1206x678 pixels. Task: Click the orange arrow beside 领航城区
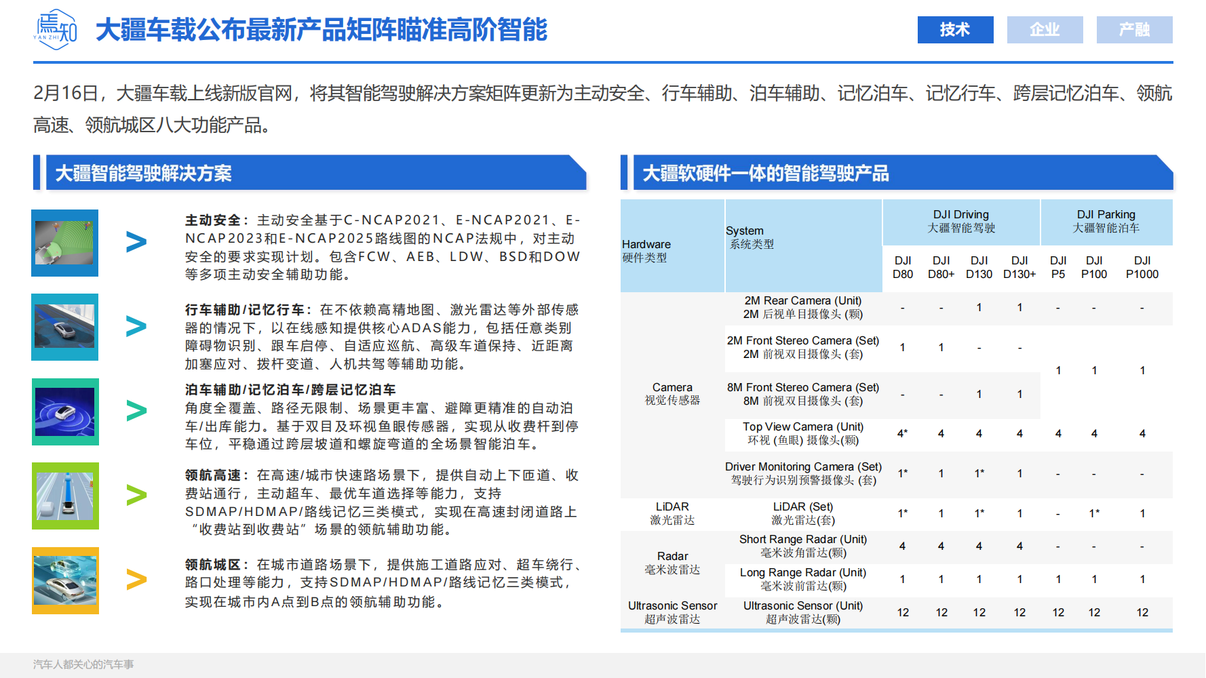coord(136,580)
